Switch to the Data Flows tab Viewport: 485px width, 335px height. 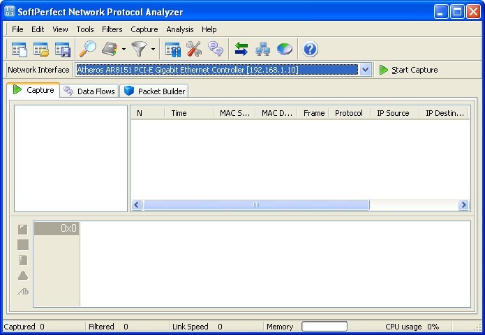[89, 91]
